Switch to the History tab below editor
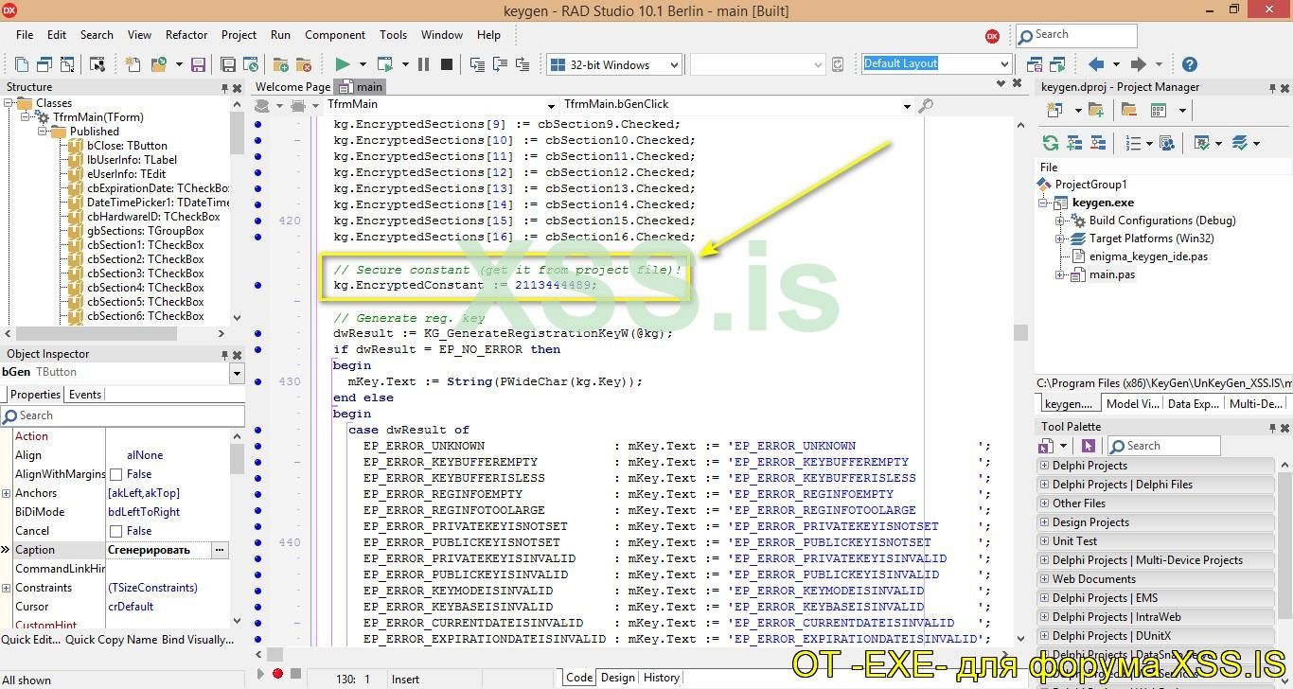1293x689 pixels. 661,678
